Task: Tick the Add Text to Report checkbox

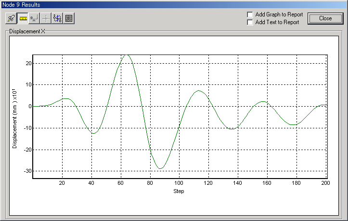Action: tap(250, 22)
